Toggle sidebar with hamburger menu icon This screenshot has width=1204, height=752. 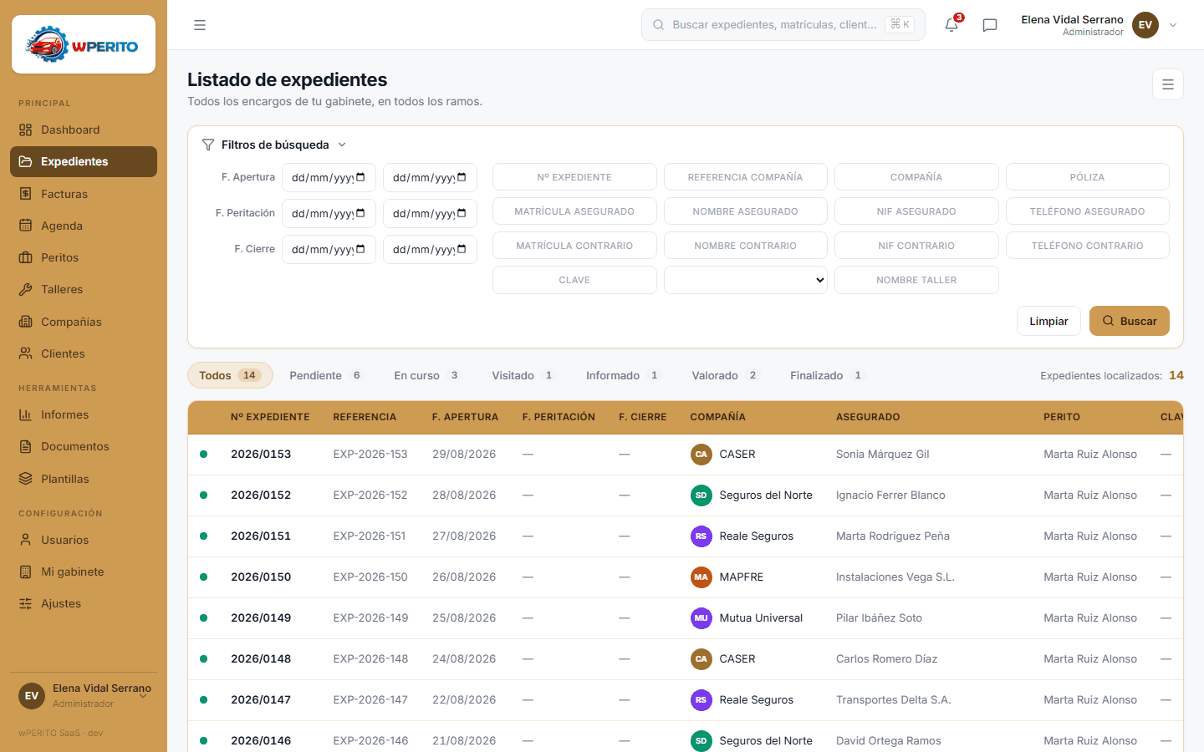click(200, 25)
